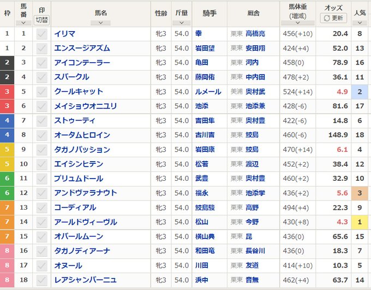Open jockey page for 武豊

coord(201,179)
